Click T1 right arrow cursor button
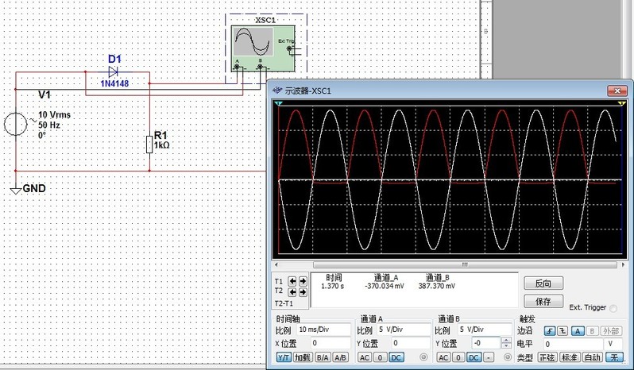This screenshot has width=634, height=370. [x=301, y=281]
